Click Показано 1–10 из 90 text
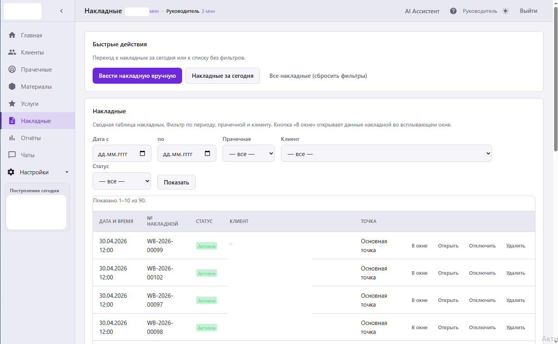558x344 pixels. (119, 200)
